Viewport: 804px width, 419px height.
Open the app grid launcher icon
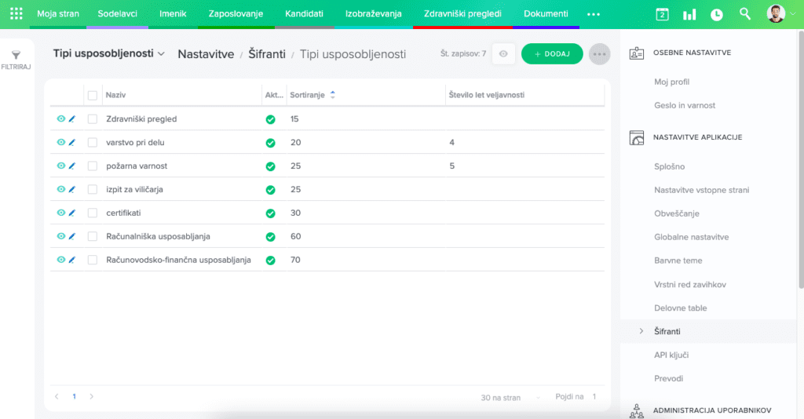16,14
